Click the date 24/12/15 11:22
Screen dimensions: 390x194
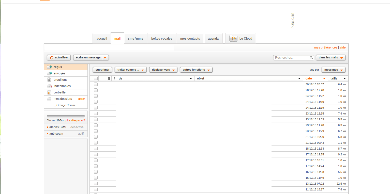click(315, 96)
